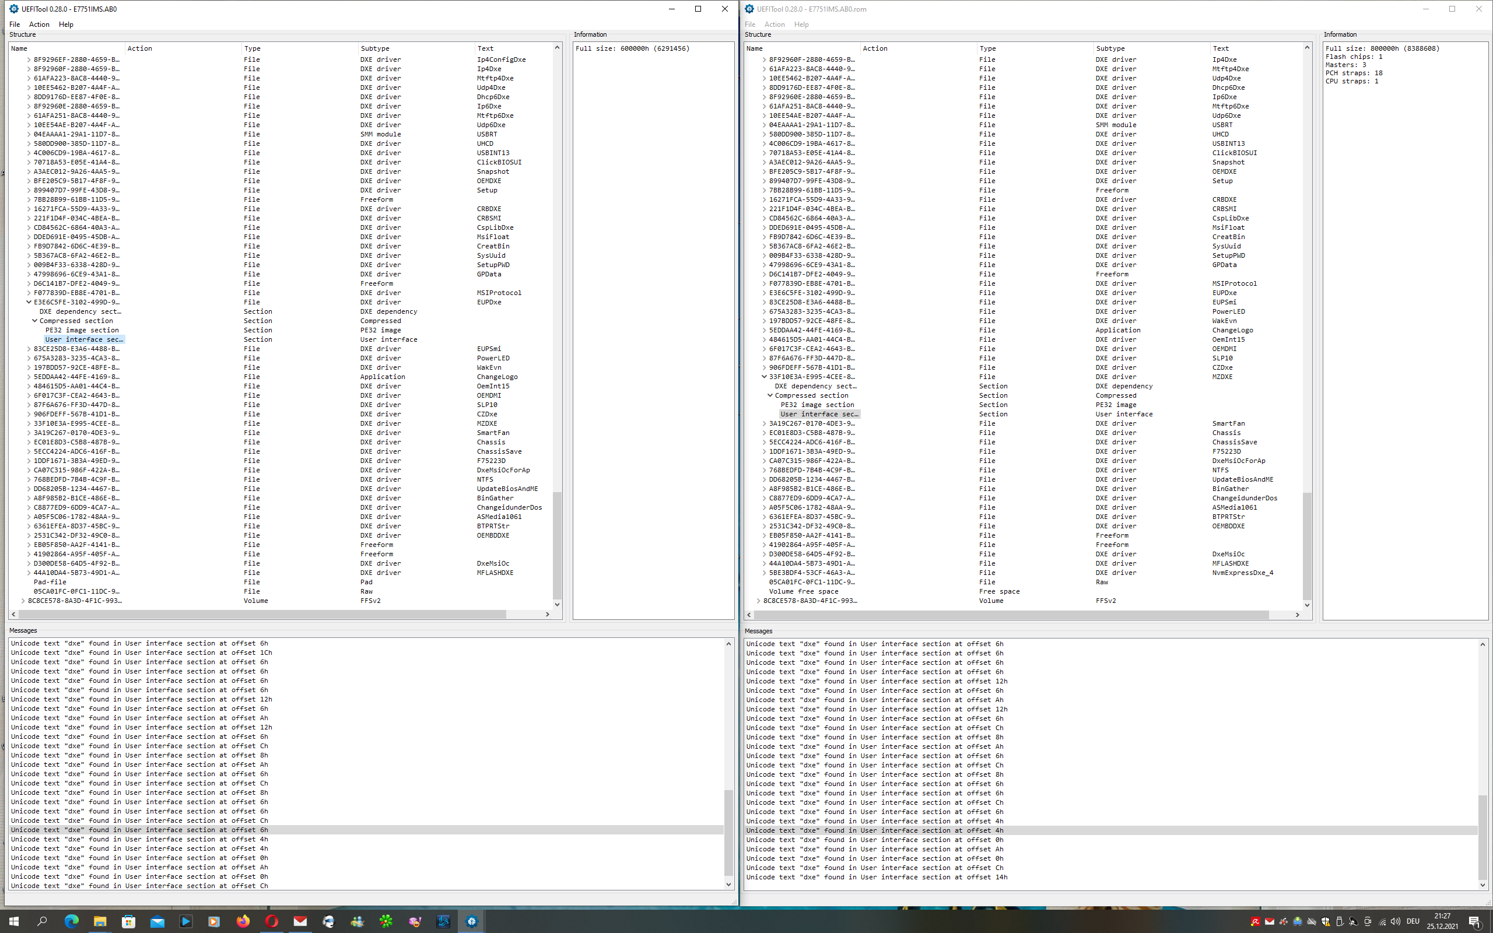Launch Microsoft Edge from the taskbar
1493x933 pixels.
tap(71, 921)
